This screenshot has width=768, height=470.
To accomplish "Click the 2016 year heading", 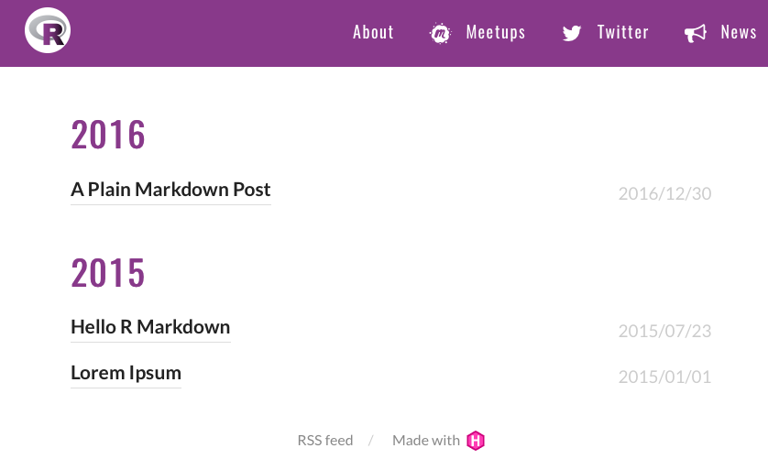I will 108,136.
